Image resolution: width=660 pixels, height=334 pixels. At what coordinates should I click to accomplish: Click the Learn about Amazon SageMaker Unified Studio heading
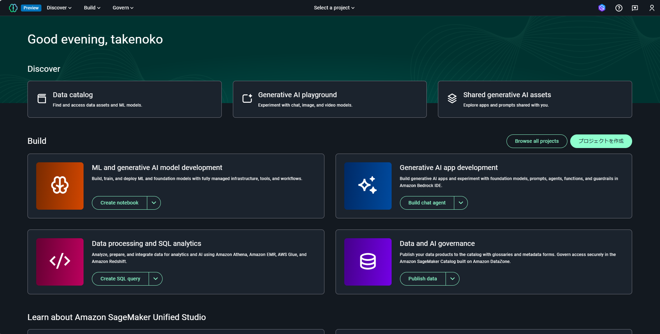click(x=117, y=317)
